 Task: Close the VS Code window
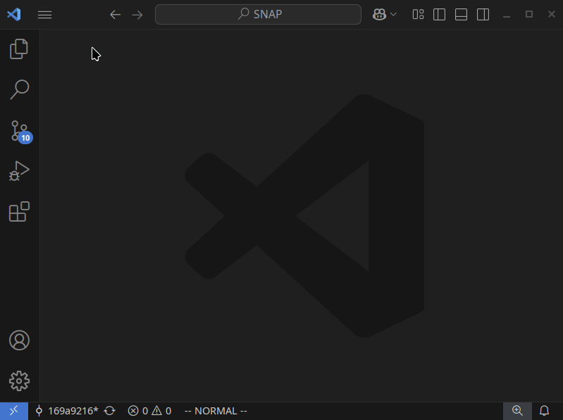point(552,14)
